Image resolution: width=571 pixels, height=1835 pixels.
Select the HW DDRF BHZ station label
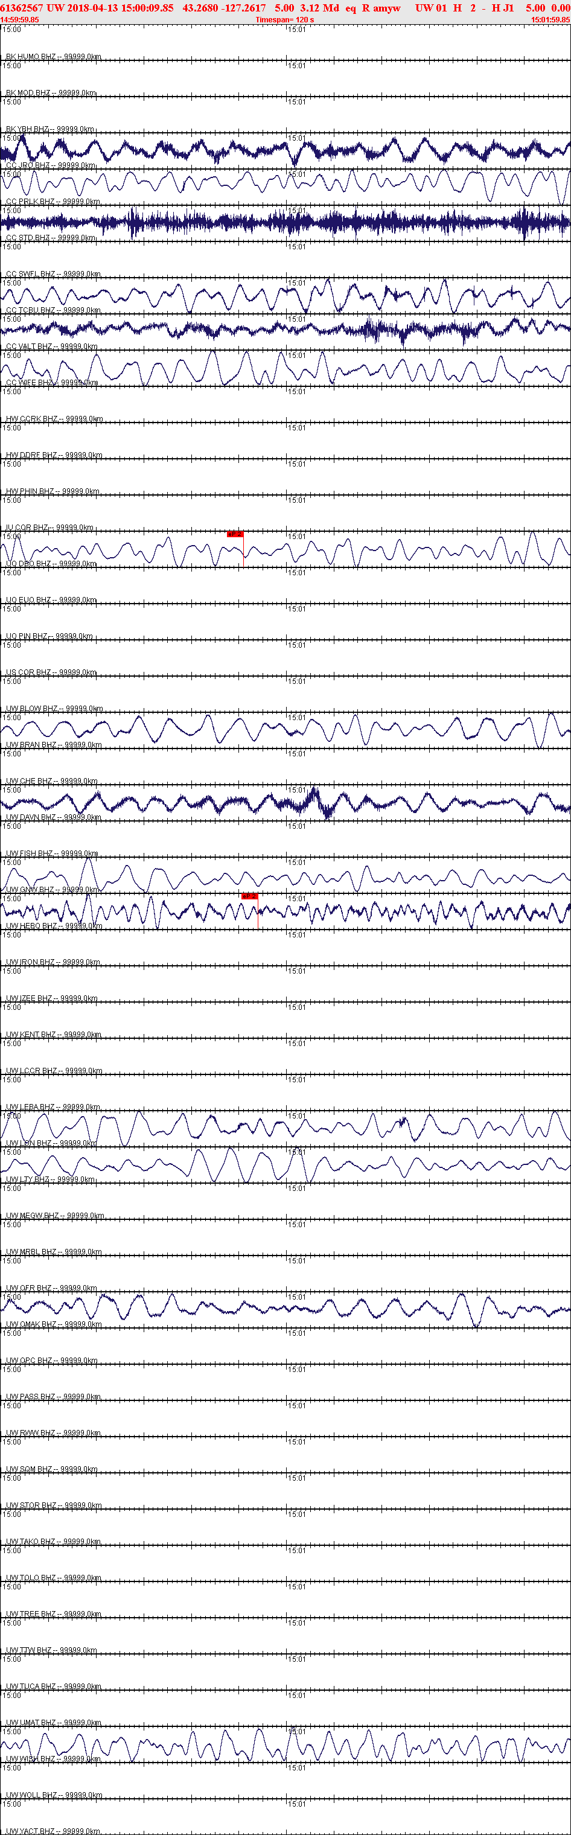coord(54,455)
